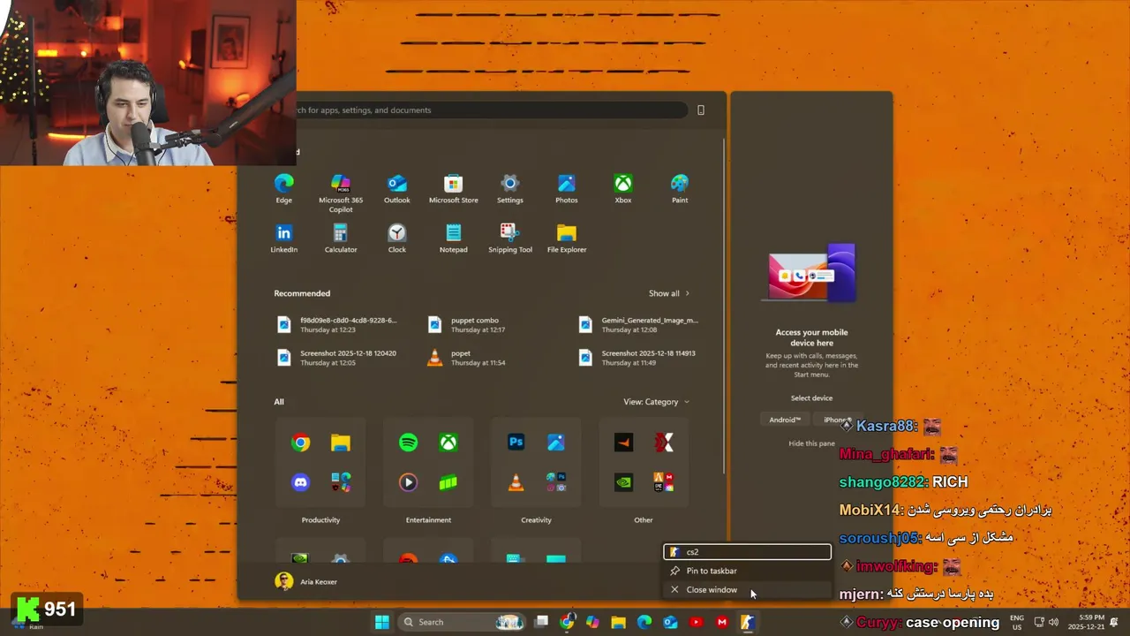
Task: Expand the View: Category dropdown
Action: coord(656,402)
